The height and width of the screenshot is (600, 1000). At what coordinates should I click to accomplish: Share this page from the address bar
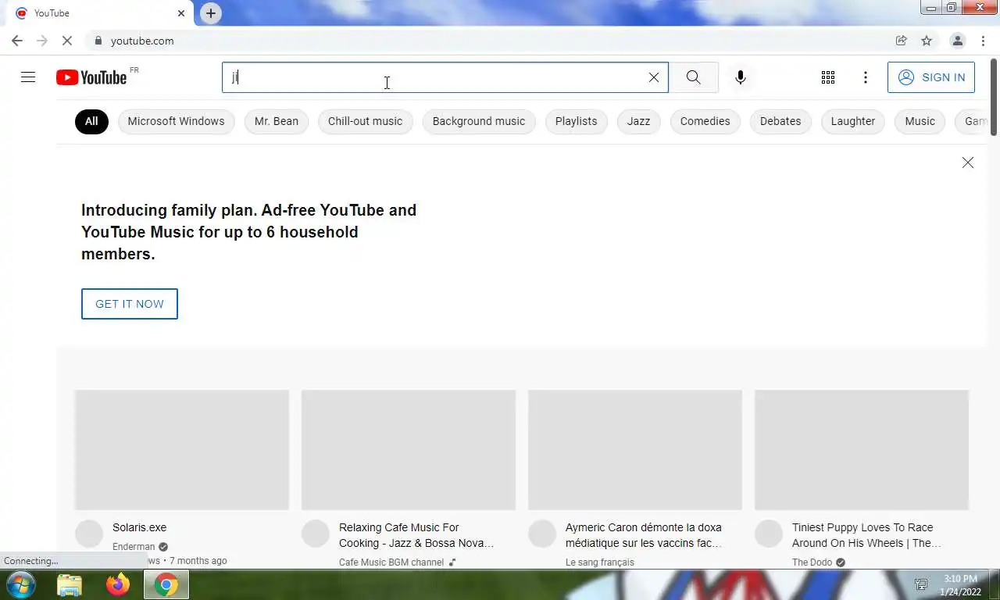tap(902, 41)
